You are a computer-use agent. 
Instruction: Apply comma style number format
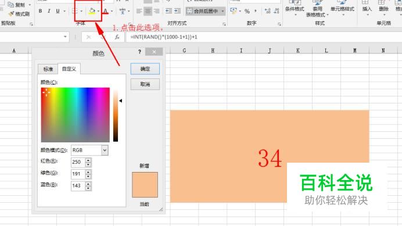point(256,11)
